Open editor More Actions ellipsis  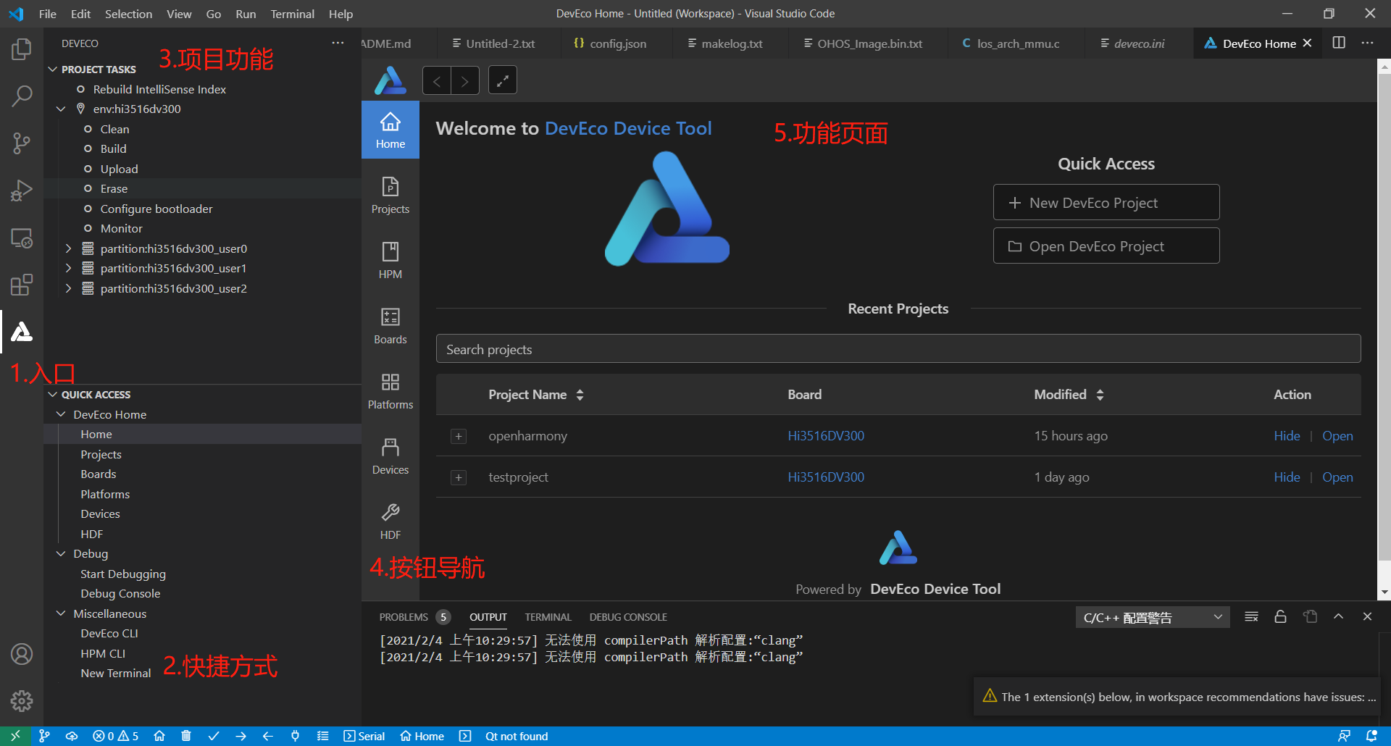point(1367,43)
